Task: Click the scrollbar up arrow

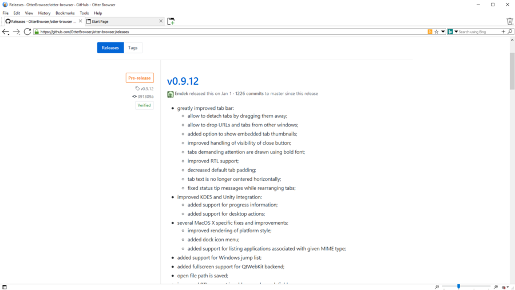Action: pyautogui.click(x=512, y=40)
